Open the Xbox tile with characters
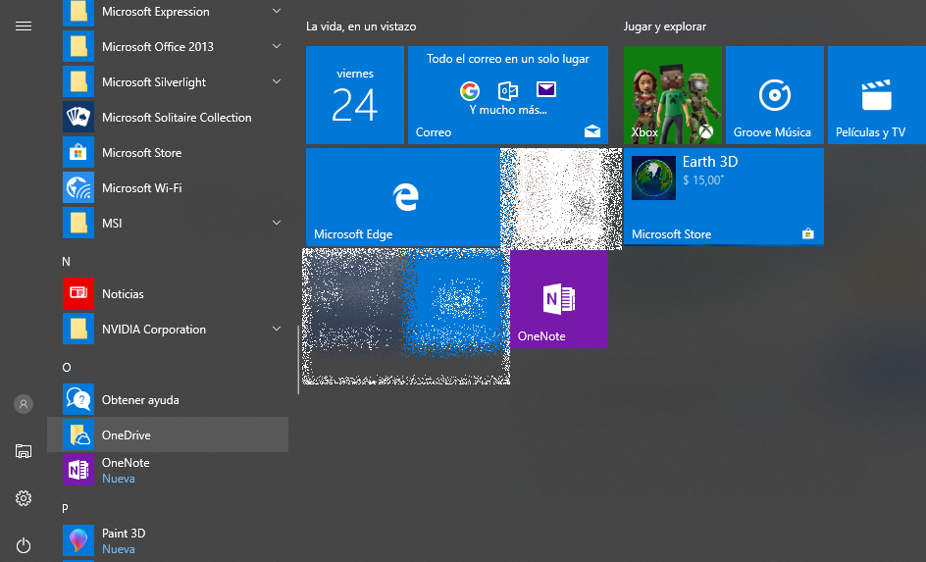Screen dimensions: 926x562 coord(673,95)
